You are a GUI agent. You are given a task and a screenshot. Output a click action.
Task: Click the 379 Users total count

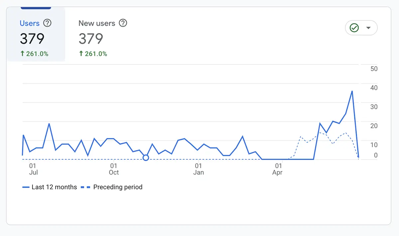click(32, 38)
